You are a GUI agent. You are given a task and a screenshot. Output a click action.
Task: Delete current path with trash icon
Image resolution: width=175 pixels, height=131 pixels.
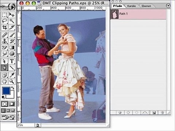[162, 112]
